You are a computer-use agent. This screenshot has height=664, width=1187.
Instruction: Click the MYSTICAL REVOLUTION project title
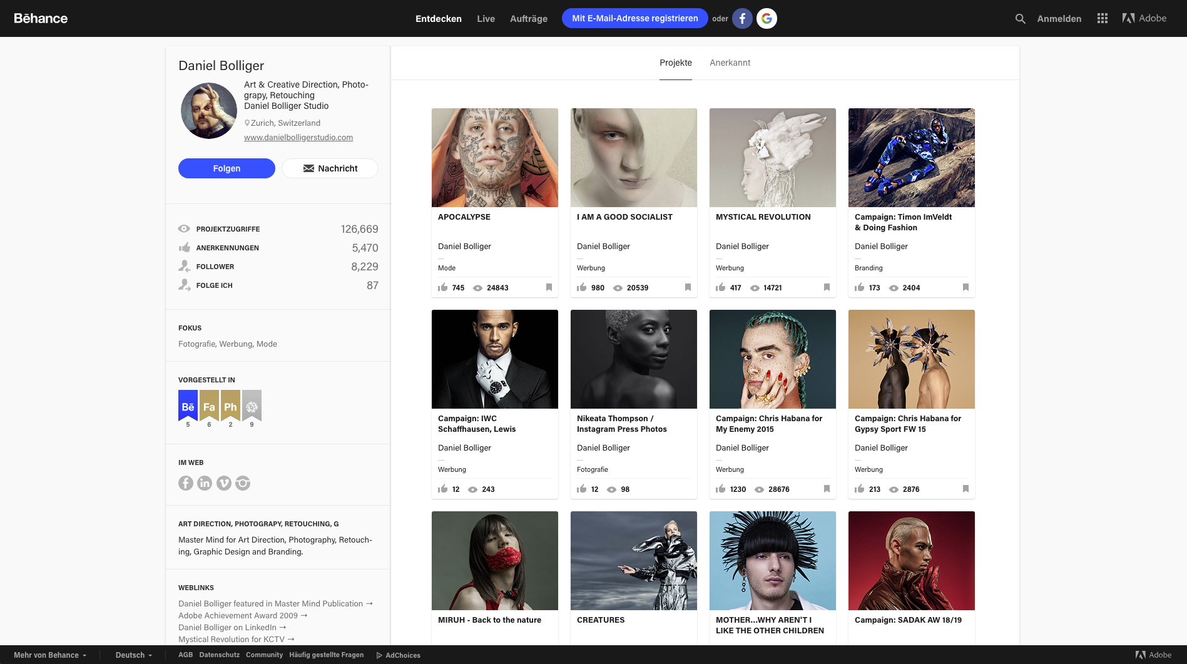tap(763, 217)
